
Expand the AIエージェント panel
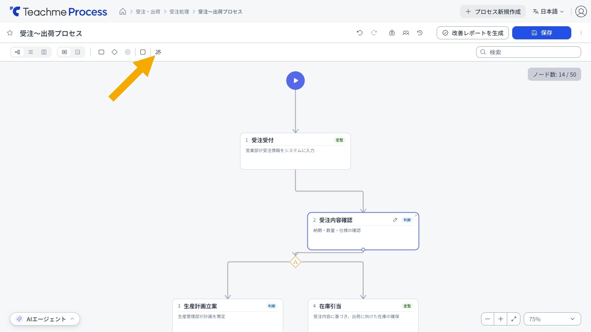(45, 319)
